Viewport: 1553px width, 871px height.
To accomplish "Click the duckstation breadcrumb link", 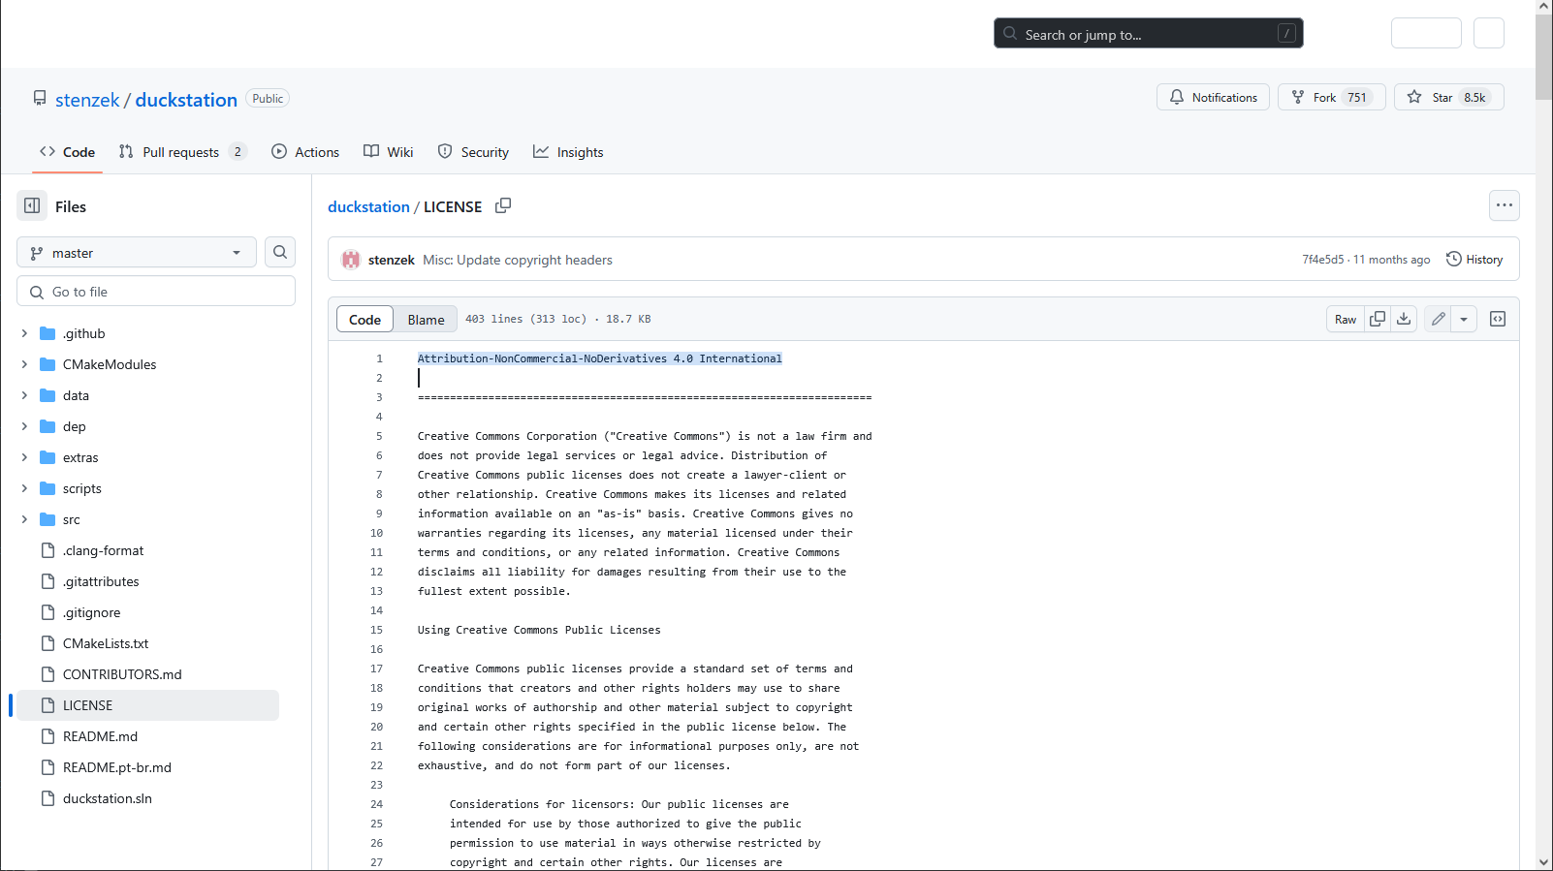I will 368,206.
